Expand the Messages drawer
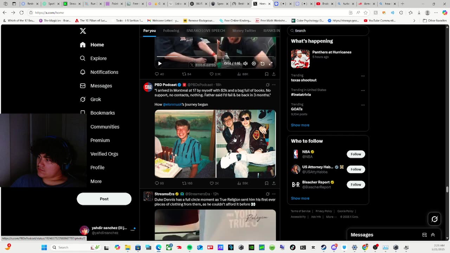The width and height of the screenshot is (450, 253). coord(433,235)
